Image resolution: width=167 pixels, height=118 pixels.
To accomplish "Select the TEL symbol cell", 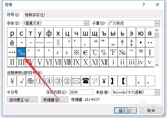I will [x=131, y=52].
